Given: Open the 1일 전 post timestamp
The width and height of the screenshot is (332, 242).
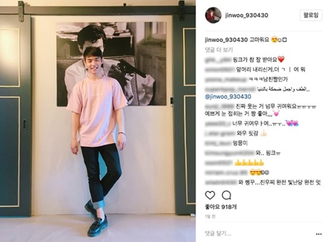Looking at the screenshot, I should click(210, 217).
